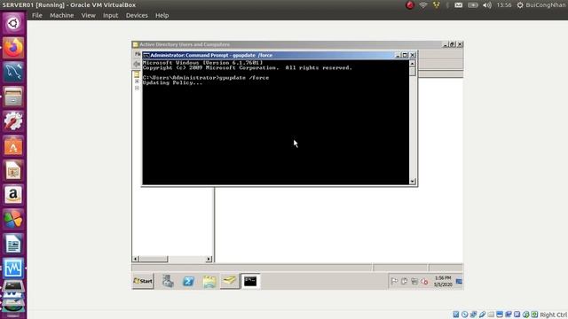568x319 pixels.
Task: Minimize the Command Prompt window
Action: coord(398,55)
